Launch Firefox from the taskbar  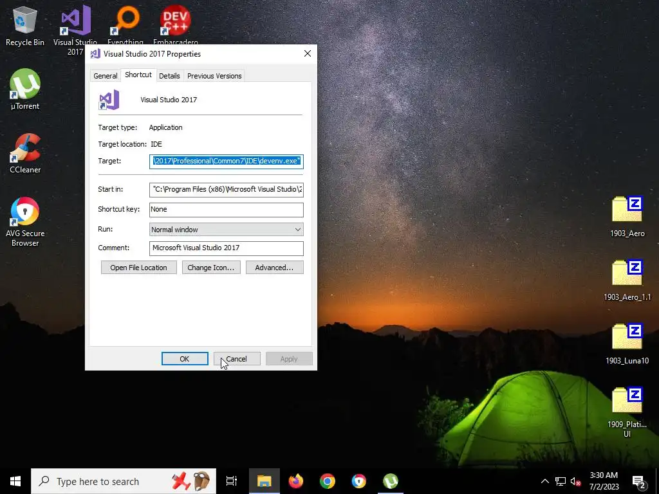click(x=296, y=481)
